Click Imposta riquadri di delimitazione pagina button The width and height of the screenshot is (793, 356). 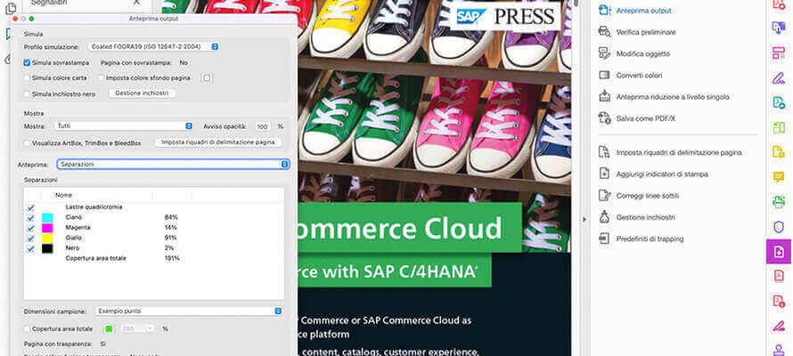pos(218,142)
